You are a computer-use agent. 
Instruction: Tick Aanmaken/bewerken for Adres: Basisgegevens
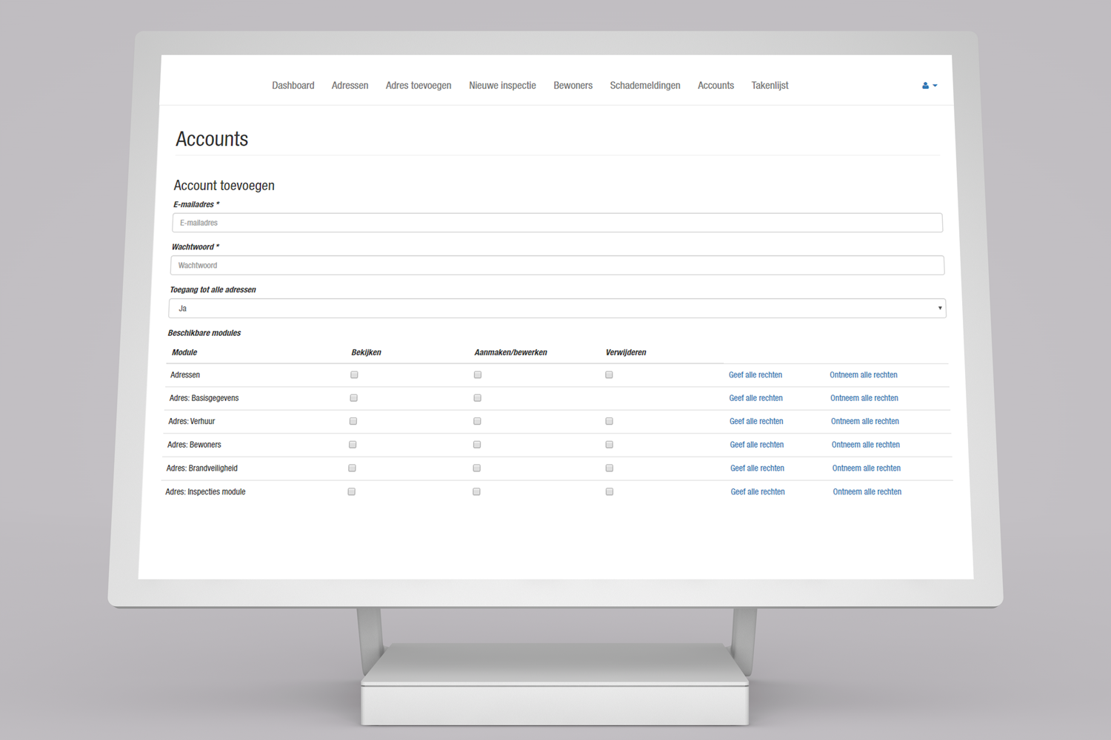(478, 398)
